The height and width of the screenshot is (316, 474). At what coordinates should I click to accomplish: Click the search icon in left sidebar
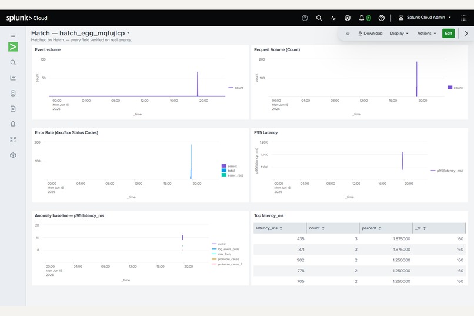click(13, 62)
